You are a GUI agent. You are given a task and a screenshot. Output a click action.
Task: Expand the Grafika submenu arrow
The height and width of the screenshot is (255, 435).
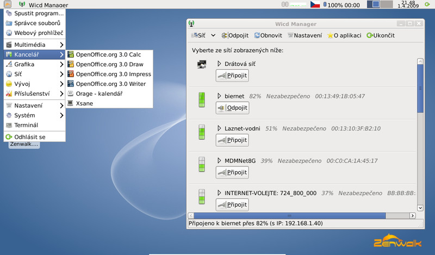pos(61,64)
